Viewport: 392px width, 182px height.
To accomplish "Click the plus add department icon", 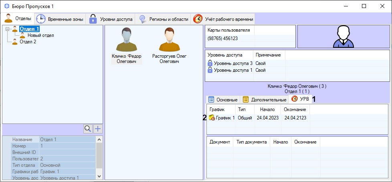I will (x=98, y=129).
